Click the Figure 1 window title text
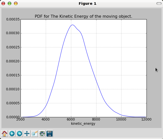Screen dimensions: 163x139 pos(87,3)
